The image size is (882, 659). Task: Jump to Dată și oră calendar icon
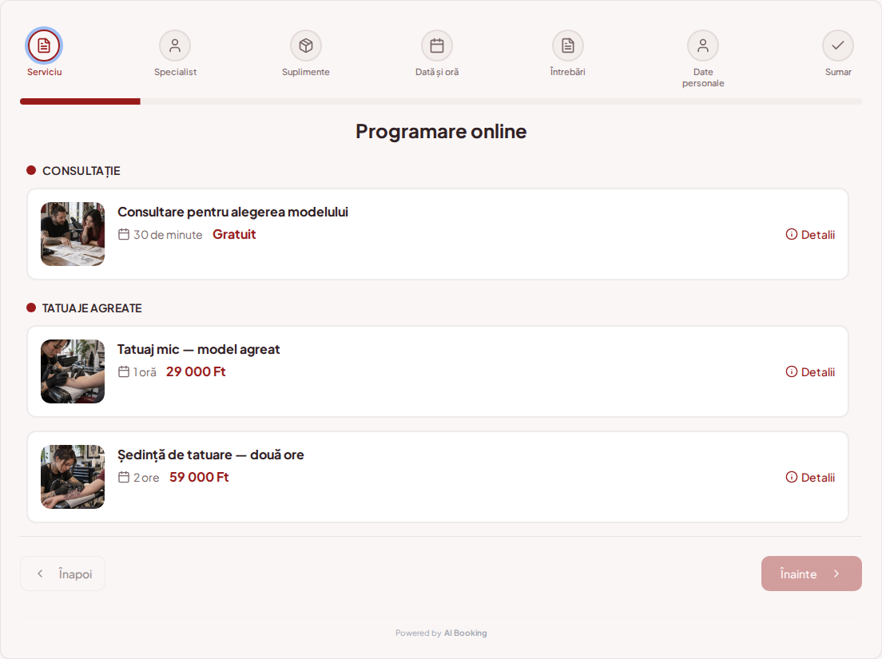pos(437,46)
